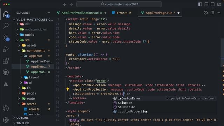Expand the lib folder

click(33, 88)
